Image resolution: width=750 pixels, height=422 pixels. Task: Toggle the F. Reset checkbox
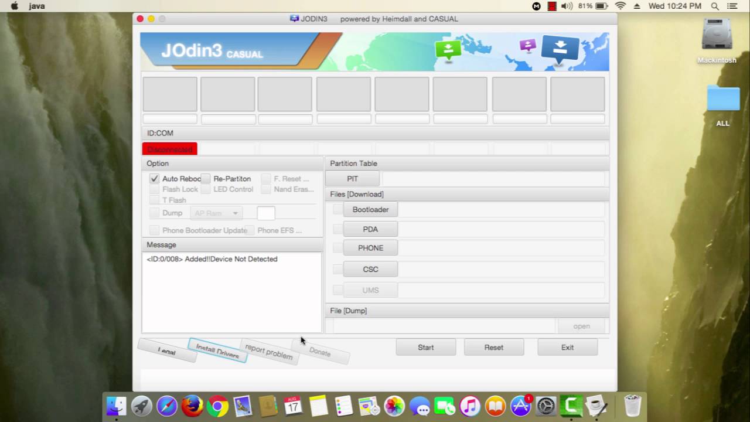pyautogui.click(x=266, y=179)
